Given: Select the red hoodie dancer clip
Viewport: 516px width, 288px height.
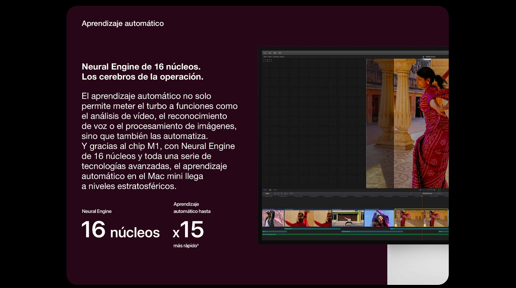Looking at the screenshot, I should pyautogui.click(x=308, y=218).
